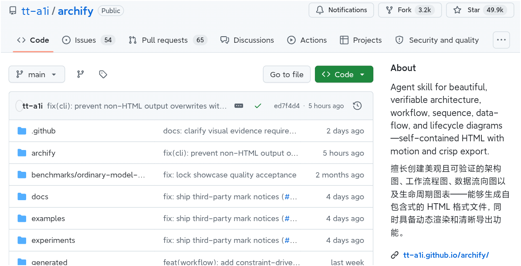Click the repository icon beside tt-a1i

[13, 11]
